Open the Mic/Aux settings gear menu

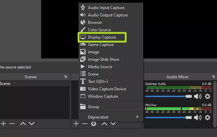(208, 117)
